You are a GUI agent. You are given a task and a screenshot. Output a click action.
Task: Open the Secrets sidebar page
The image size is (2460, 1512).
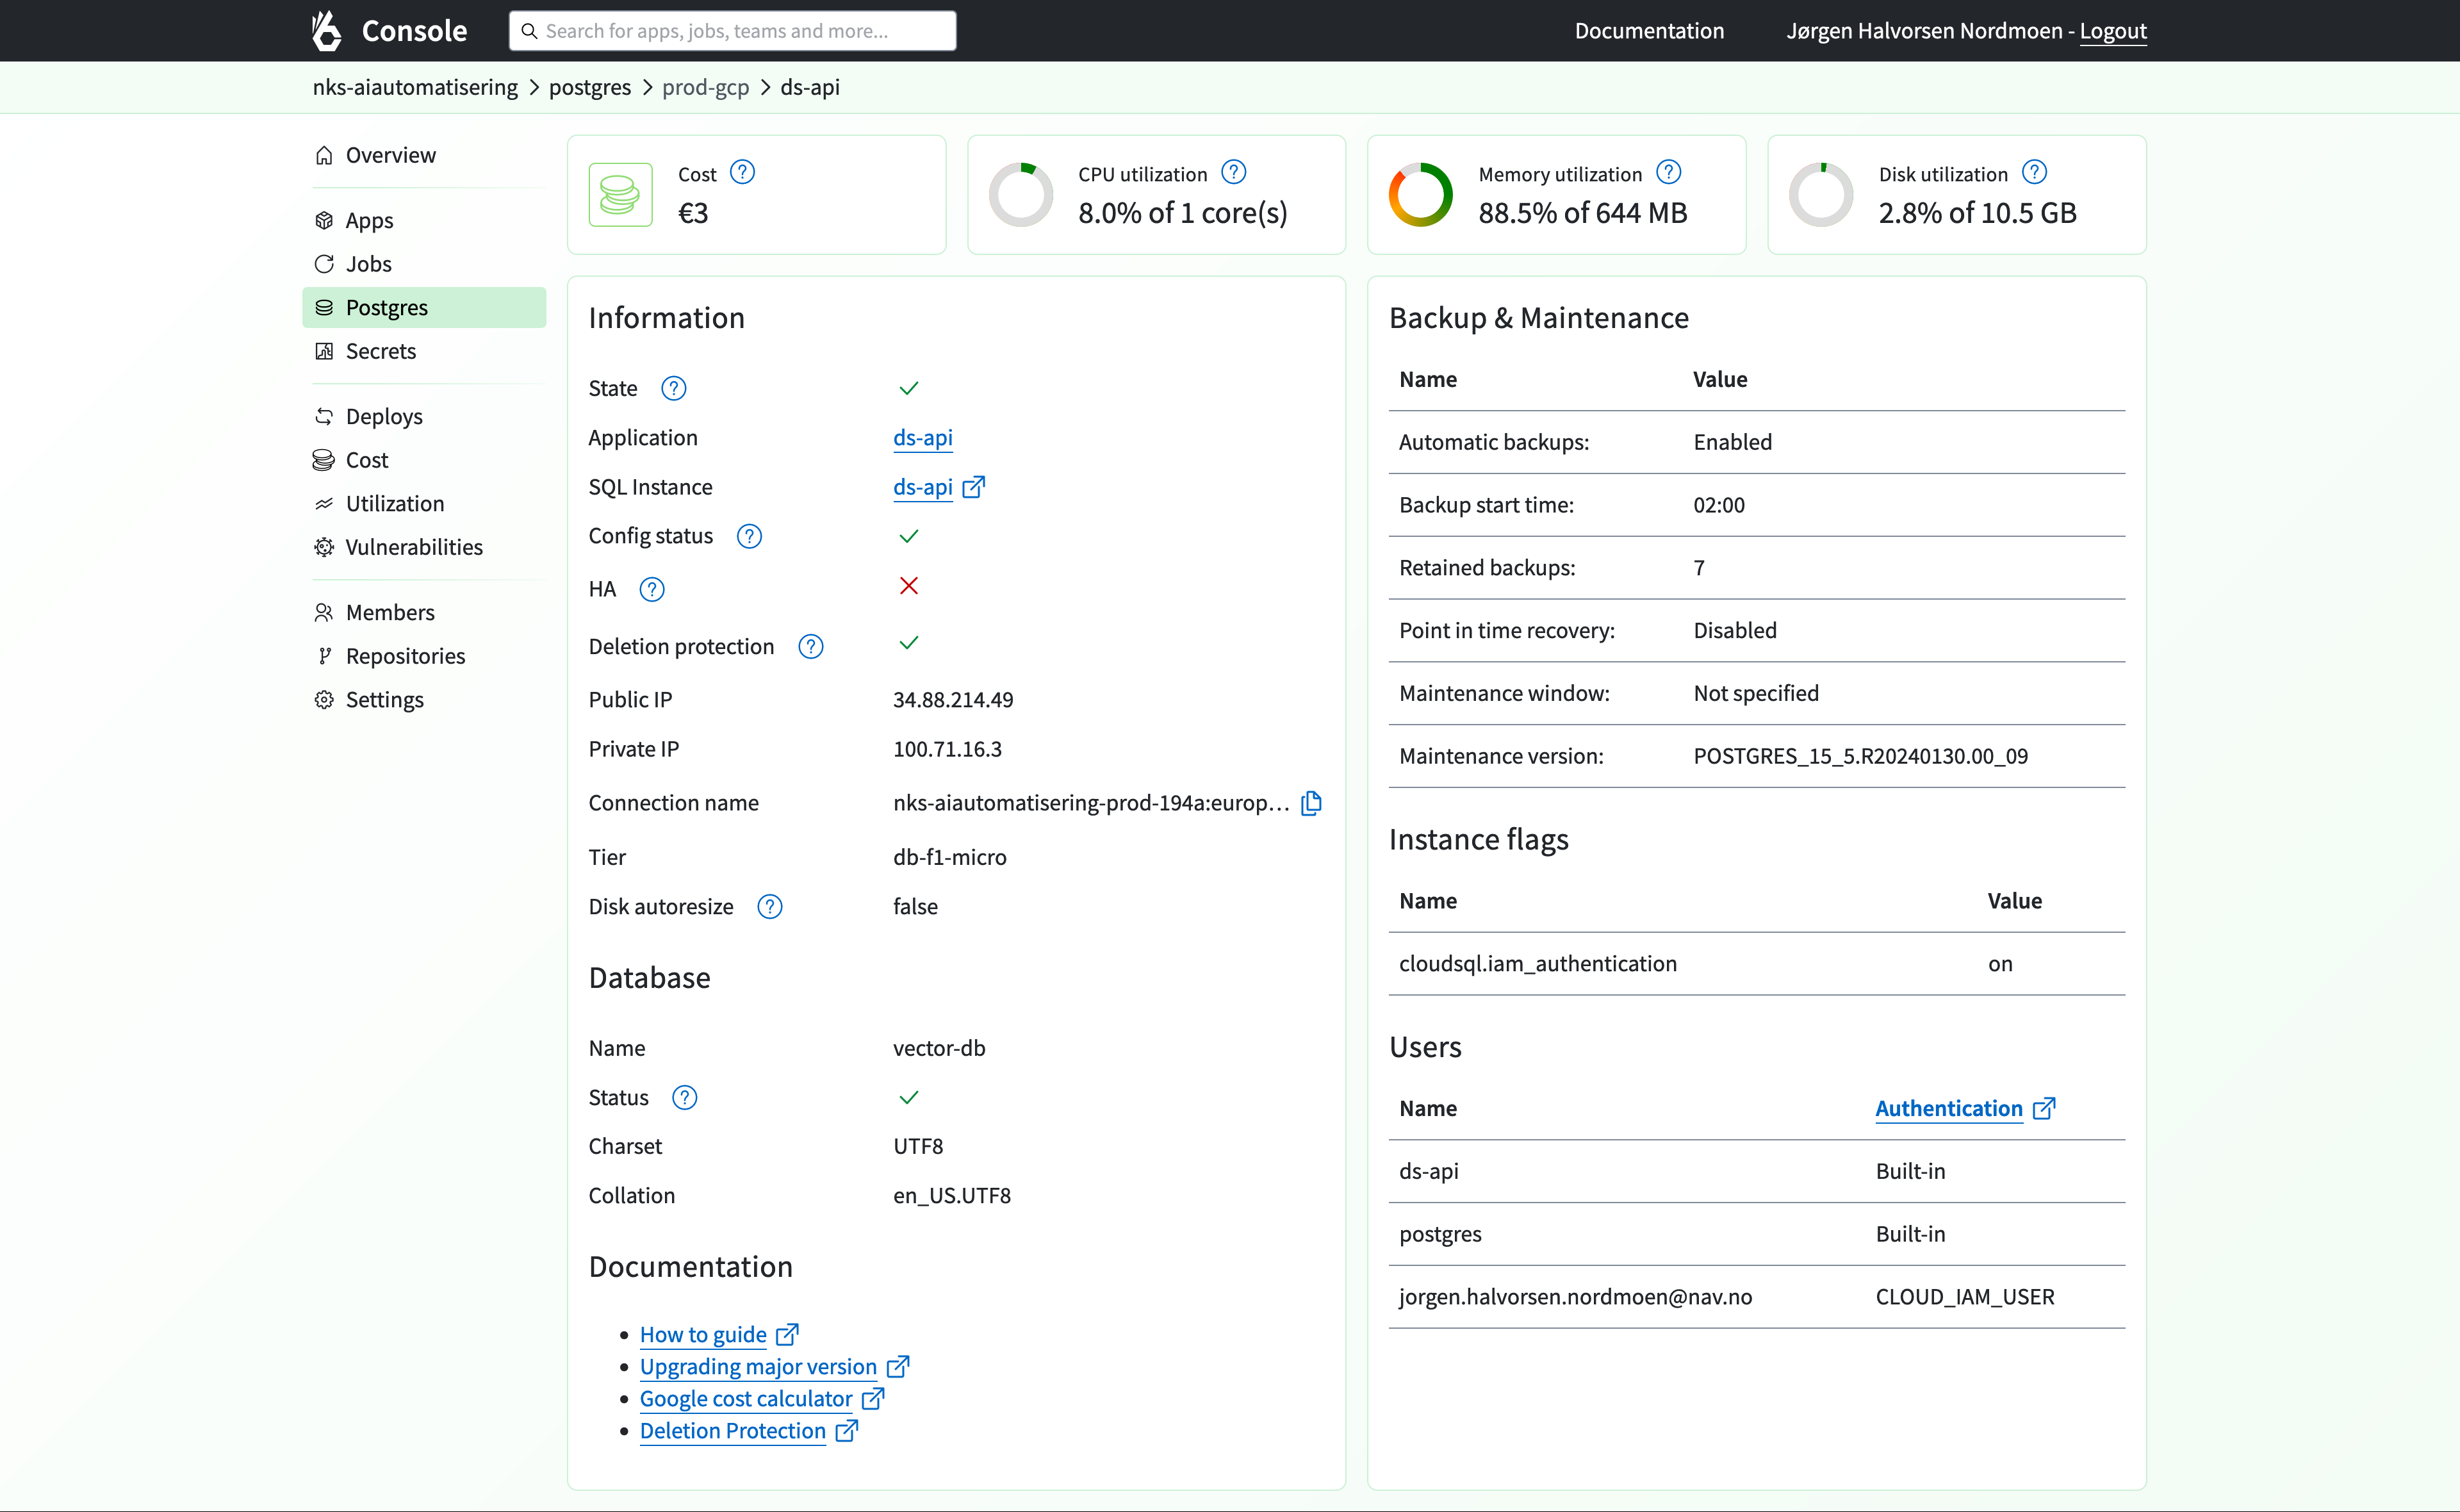(380, 351)
